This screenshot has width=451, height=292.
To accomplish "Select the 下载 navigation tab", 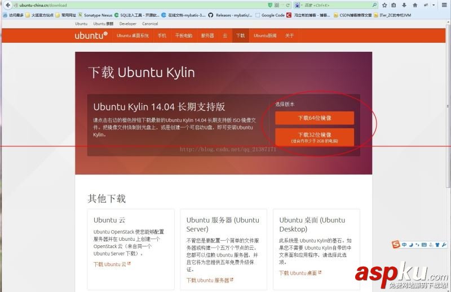I will 241,35.
